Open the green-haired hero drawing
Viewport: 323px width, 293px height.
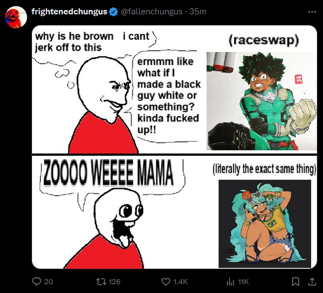[x=262, y=101]
